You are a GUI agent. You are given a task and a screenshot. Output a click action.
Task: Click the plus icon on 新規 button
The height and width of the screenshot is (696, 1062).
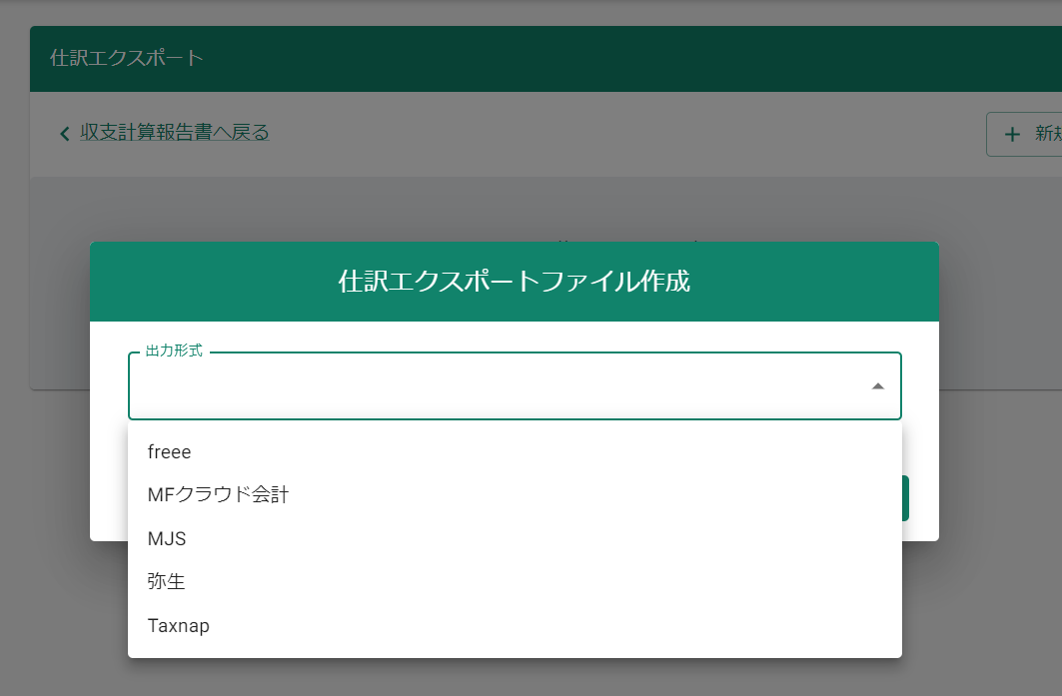1012,134
